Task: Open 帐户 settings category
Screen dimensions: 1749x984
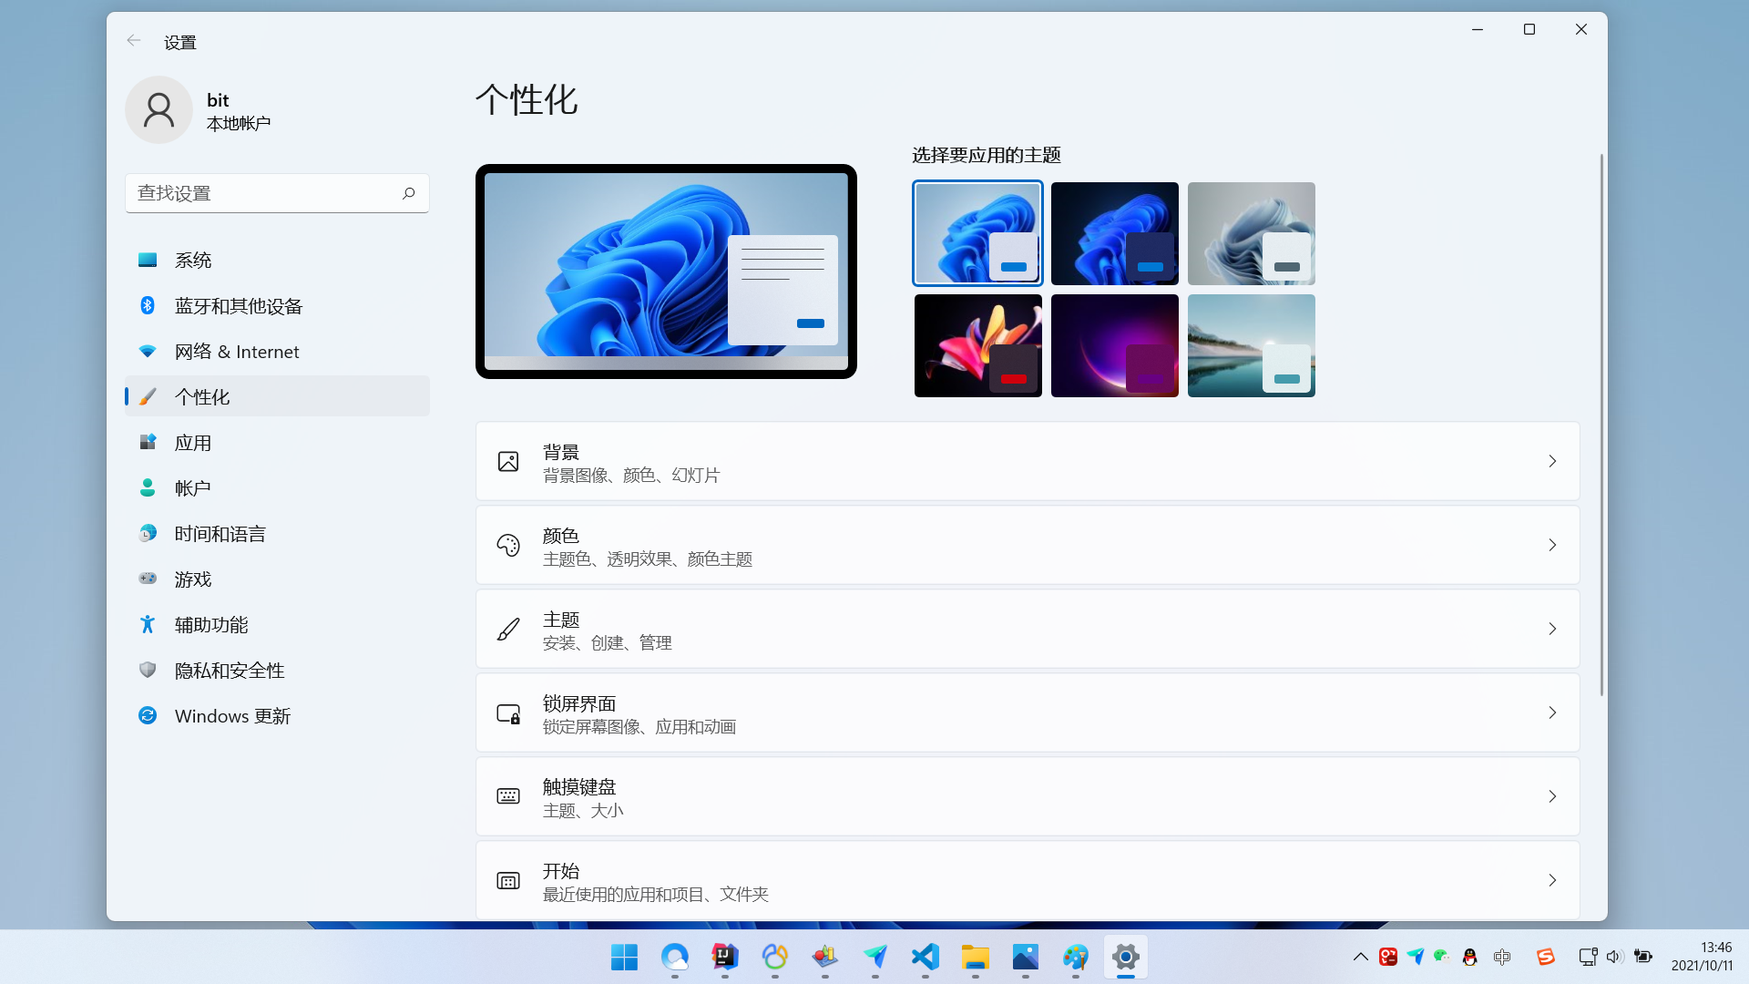Action: (277, 488)
